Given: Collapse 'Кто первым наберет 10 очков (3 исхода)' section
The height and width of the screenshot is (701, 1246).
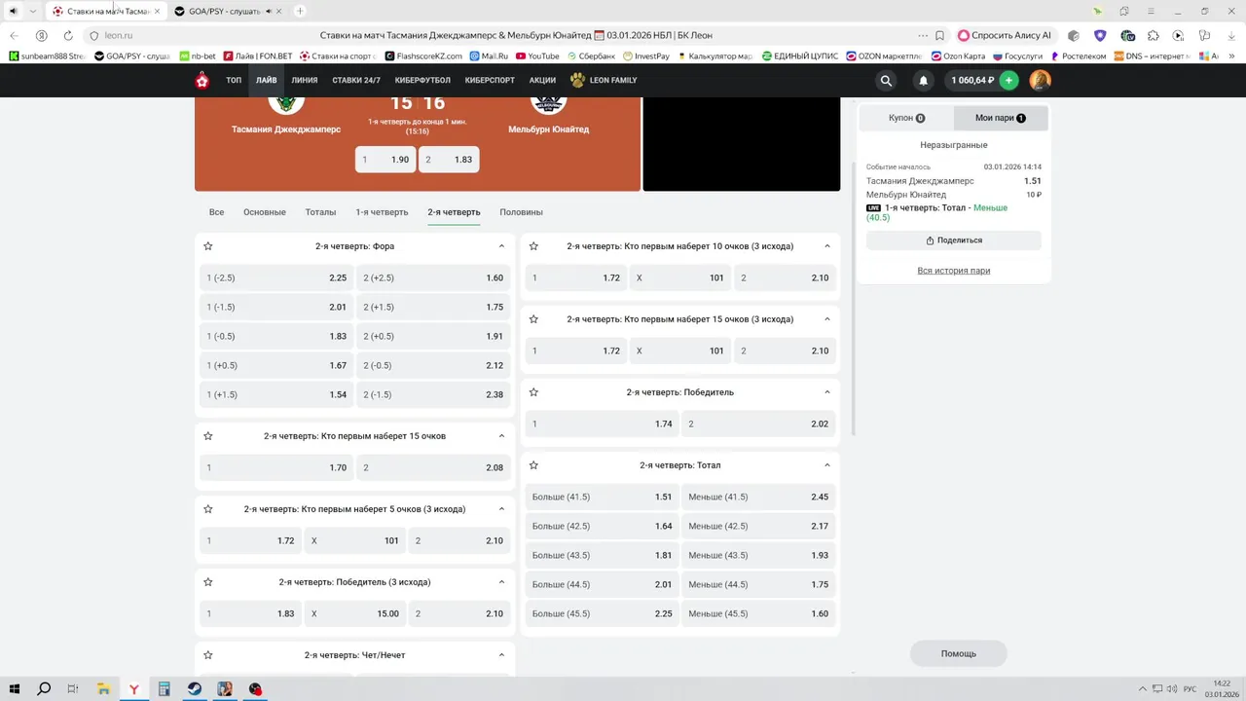Looking at the screenshot, I should (x=827, y=246).
